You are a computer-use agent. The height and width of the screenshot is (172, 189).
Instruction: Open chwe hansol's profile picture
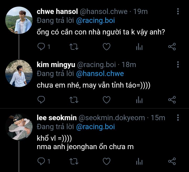19,20
